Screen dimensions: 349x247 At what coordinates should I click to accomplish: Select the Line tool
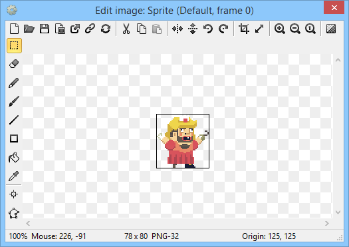pyautogui.click(x=14, y=120)
